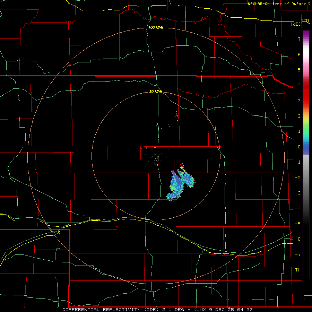Click the 50 NMI range ring label
This screenshot has height=312, width=312.
156,92
